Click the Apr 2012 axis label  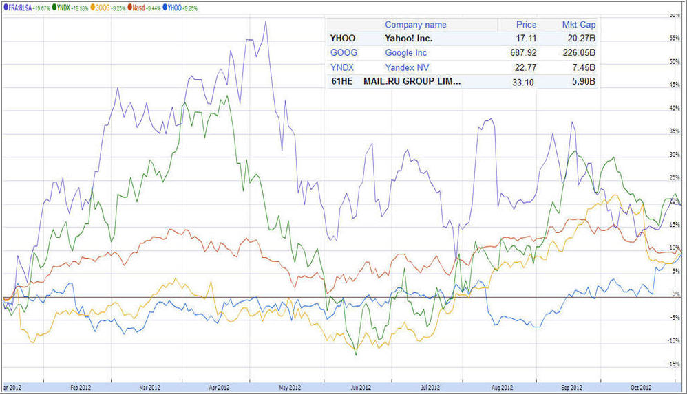pyautogui.click(x=219, y=387)
